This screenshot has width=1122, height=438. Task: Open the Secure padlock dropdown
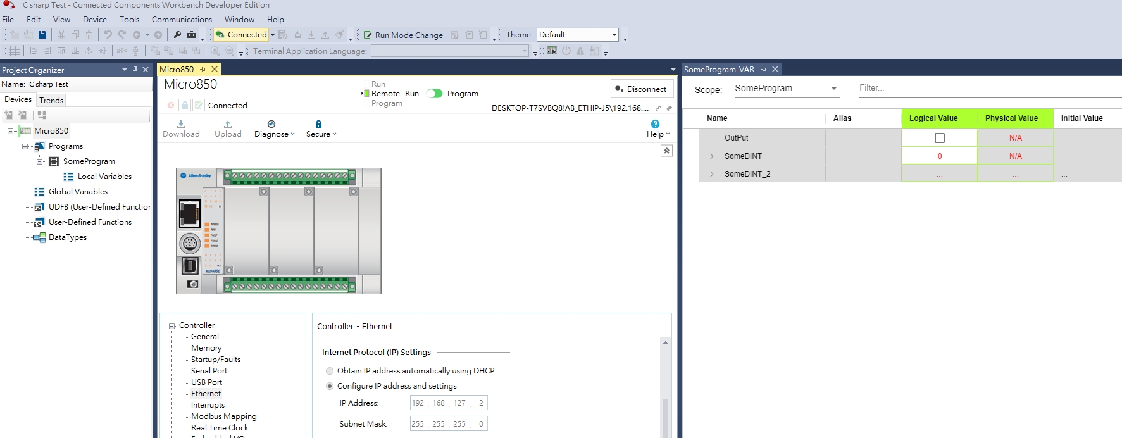point(321,128)
